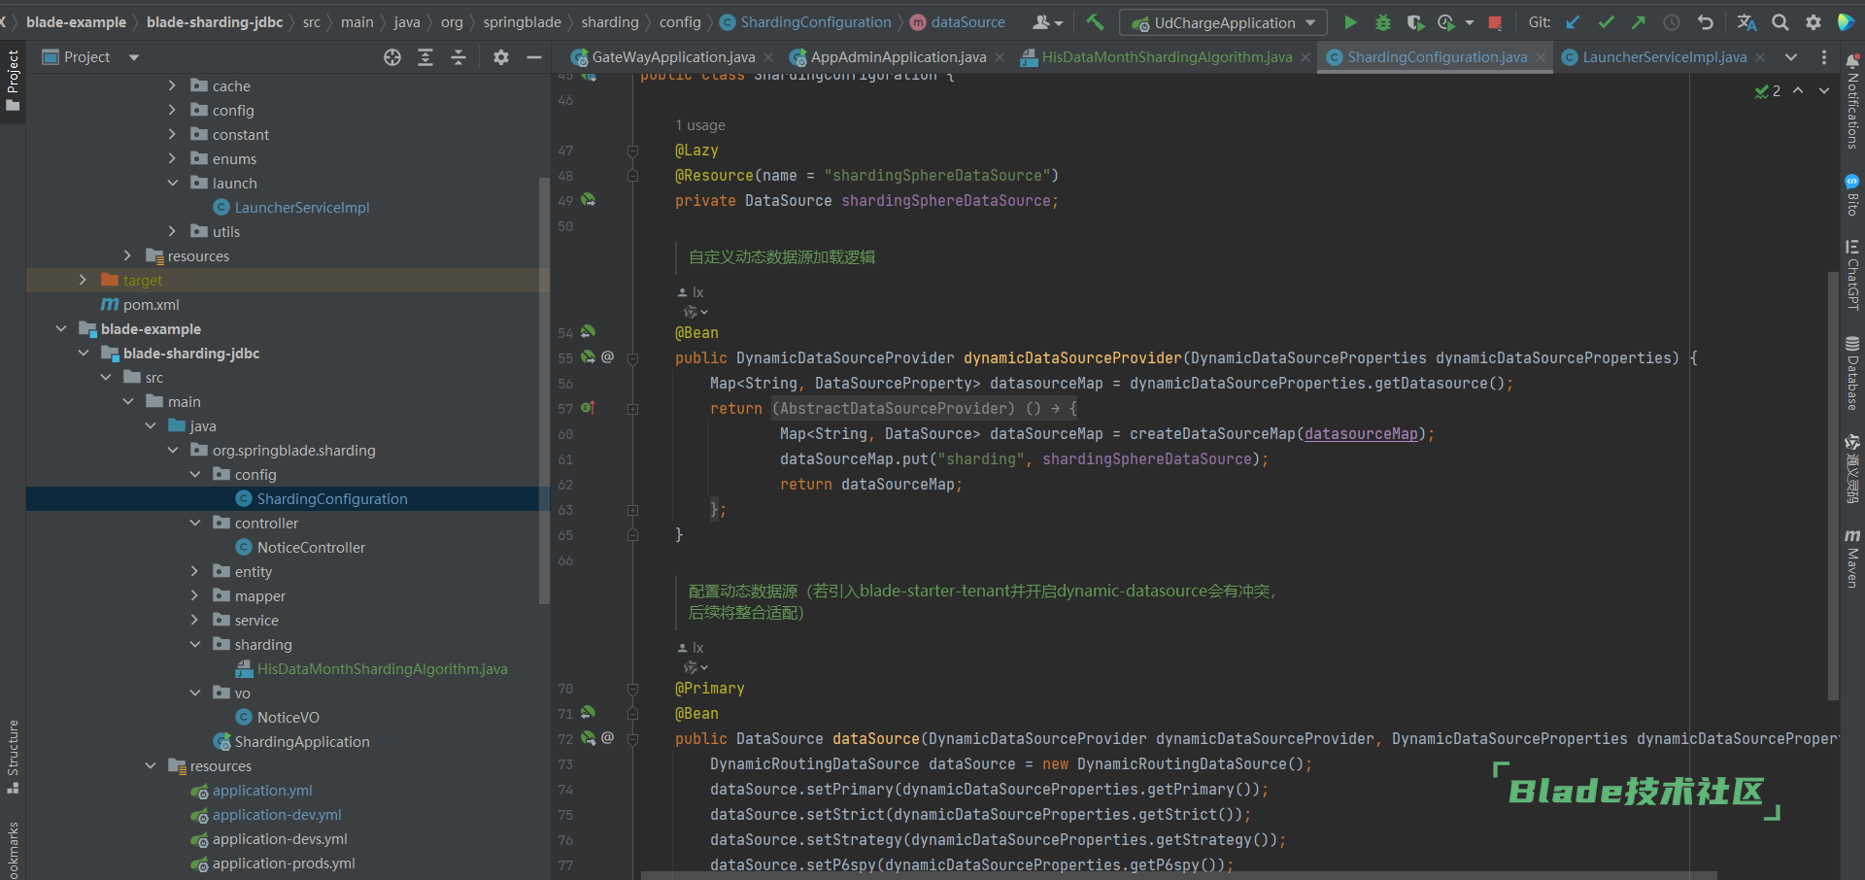
Task: Rollback changes with undo arrow icon
Action: click(x=1705, y=22)
